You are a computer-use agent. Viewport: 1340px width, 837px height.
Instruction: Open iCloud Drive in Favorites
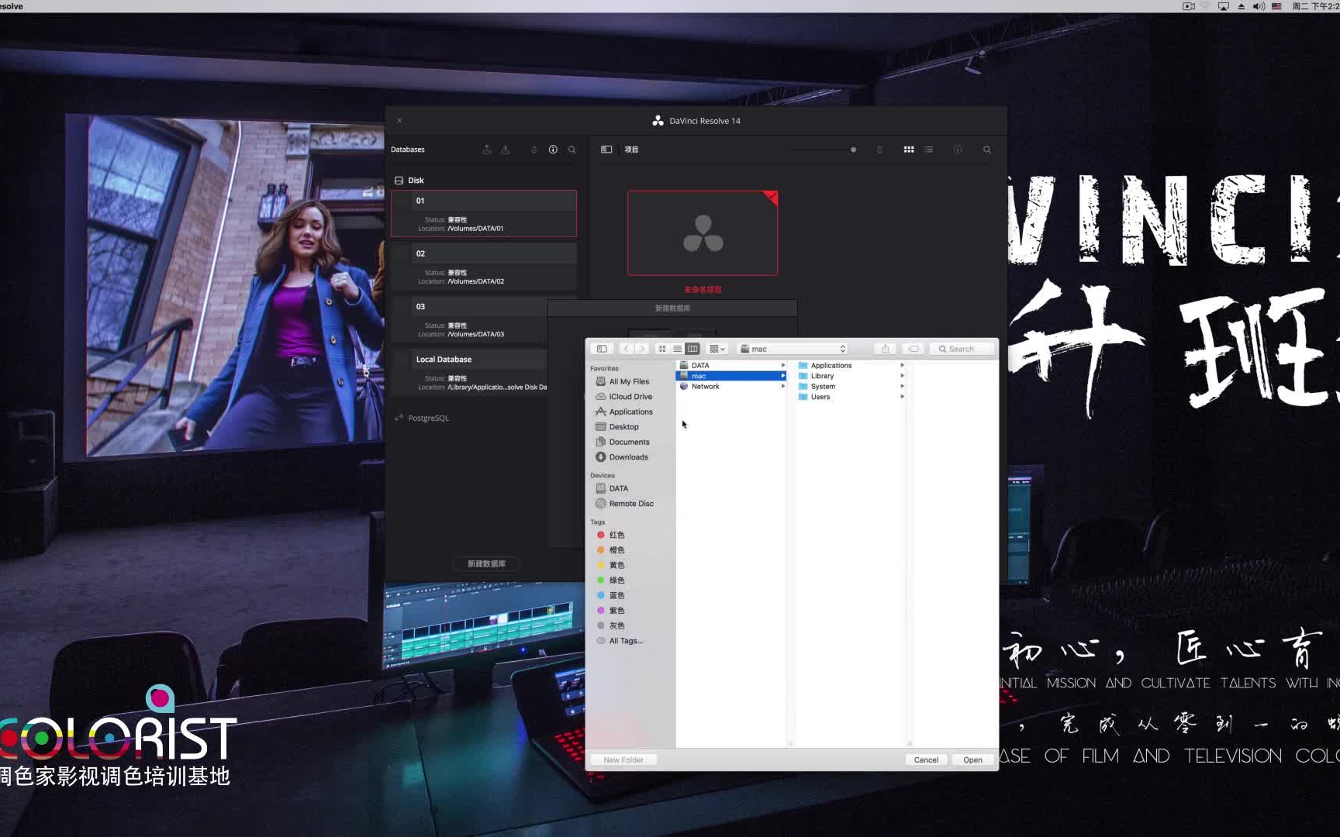tap(624, 396)
